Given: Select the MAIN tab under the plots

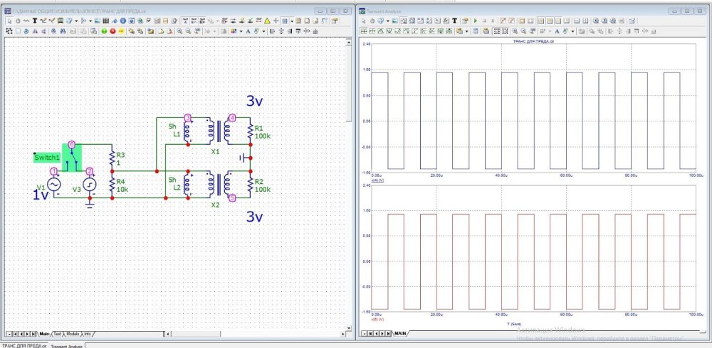Looking at the screenshot, I should 400,333.
